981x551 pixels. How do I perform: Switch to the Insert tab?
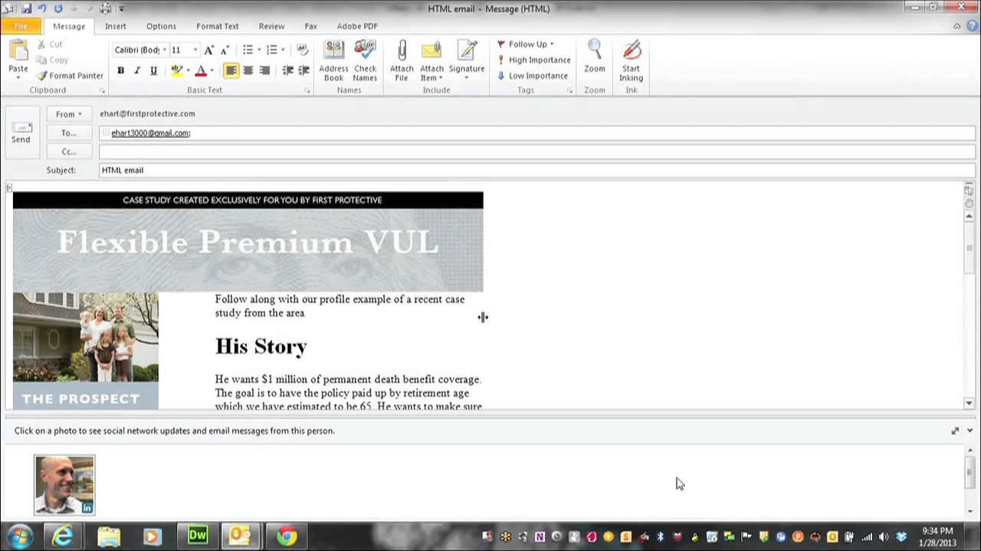116,26
